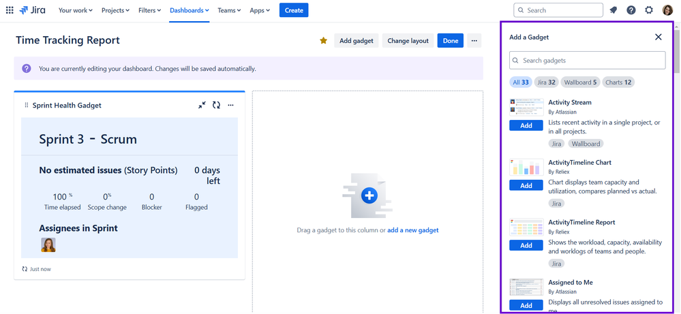Click the plus gadget placeholder icon
The image size is (681, 314).
[369, 196]
